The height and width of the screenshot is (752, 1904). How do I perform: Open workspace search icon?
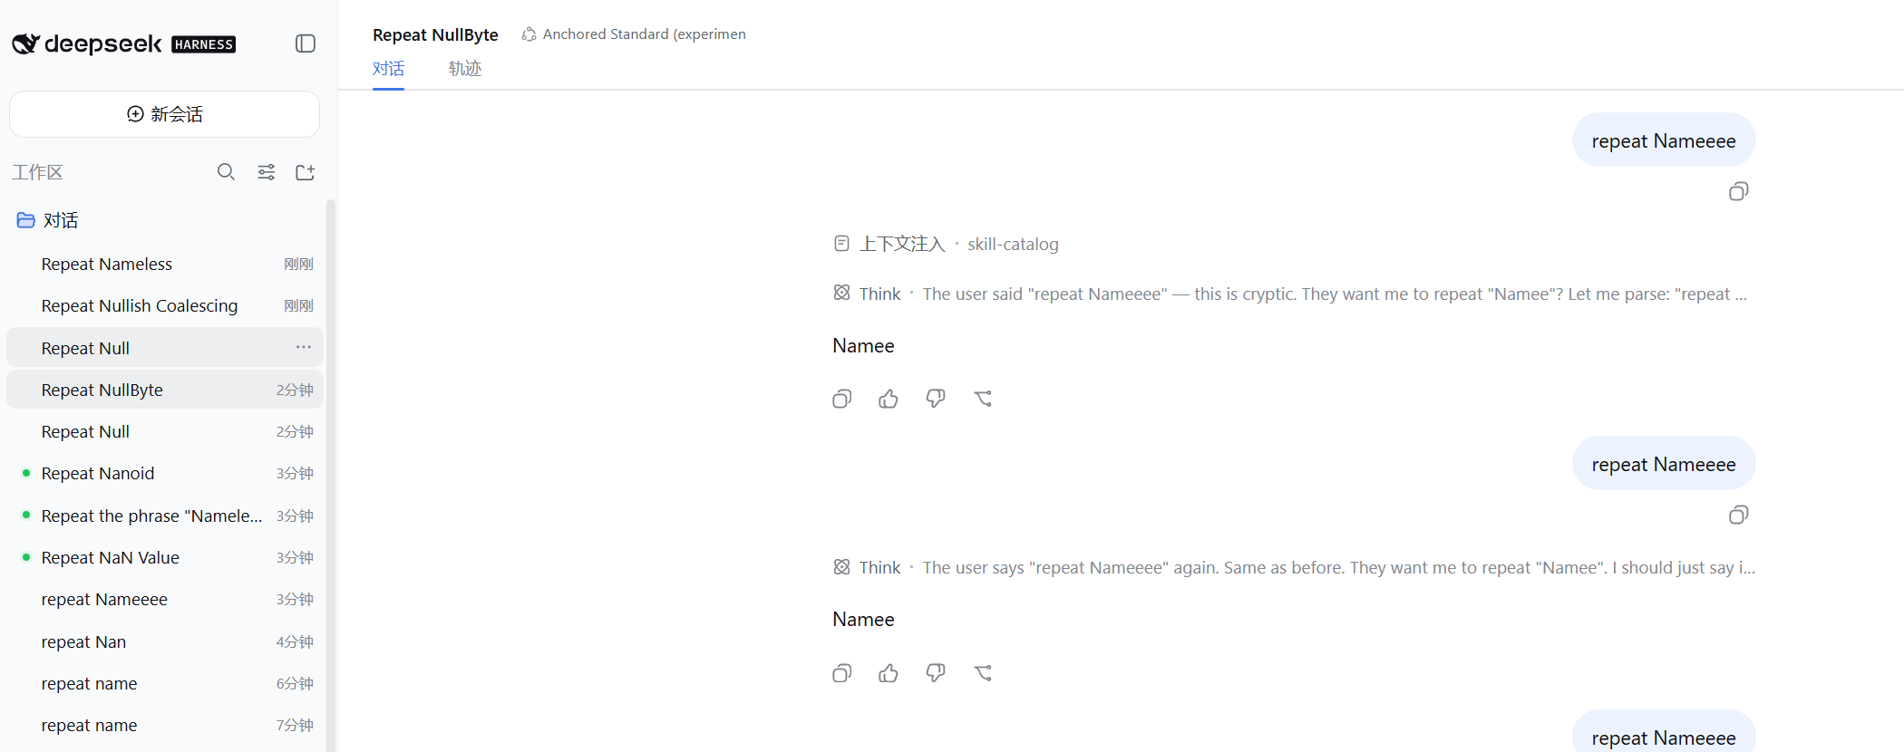[x=226, y=172]
